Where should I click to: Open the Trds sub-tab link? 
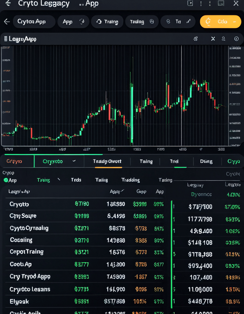point(76,180)
